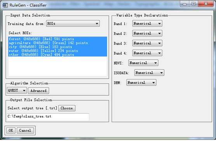Image resolution: width=216 pixels, height=141 pixels.
Task: Open the Band 3 variable type dropdown
Action: (147, 43)
